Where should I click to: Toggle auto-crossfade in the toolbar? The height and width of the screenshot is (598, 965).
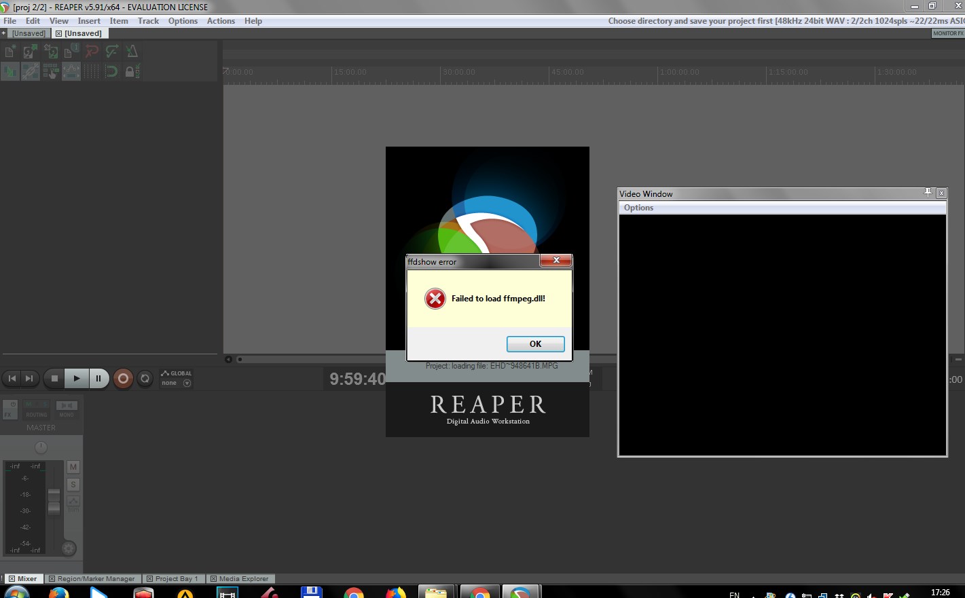10,71
